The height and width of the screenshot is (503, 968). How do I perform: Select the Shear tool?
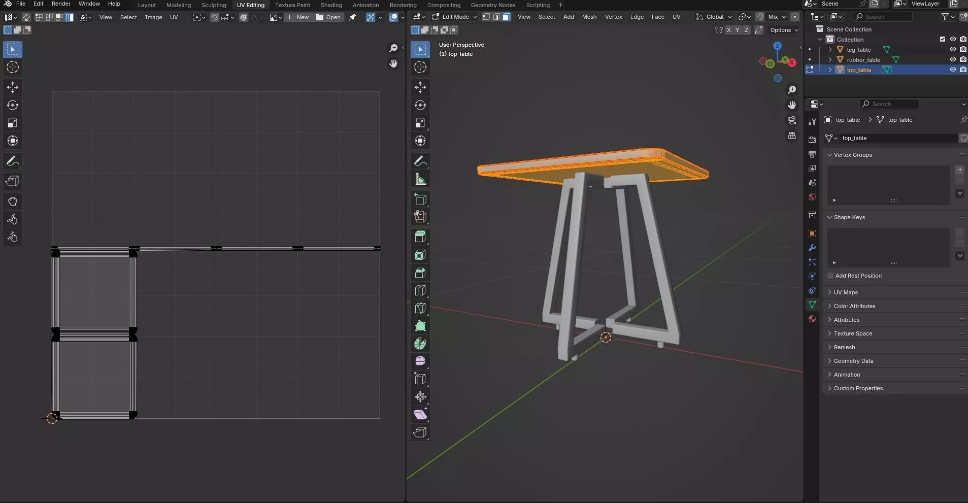(420, 414)
